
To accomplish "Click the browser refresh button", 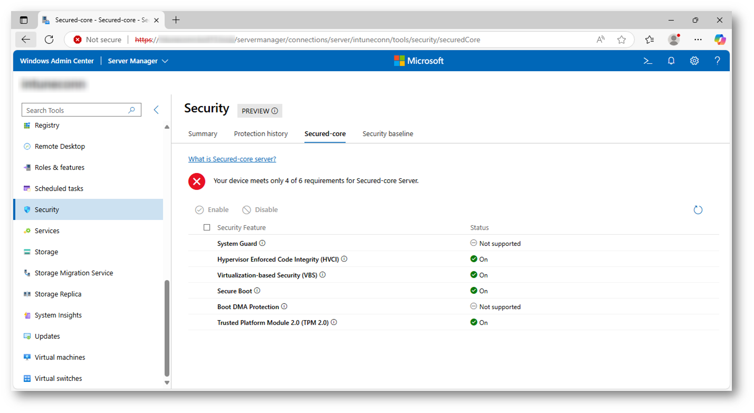I will [x=49, y=40].
